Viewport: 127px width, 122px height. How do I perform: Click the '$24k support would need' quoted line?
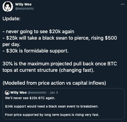[x=52, y=107]
